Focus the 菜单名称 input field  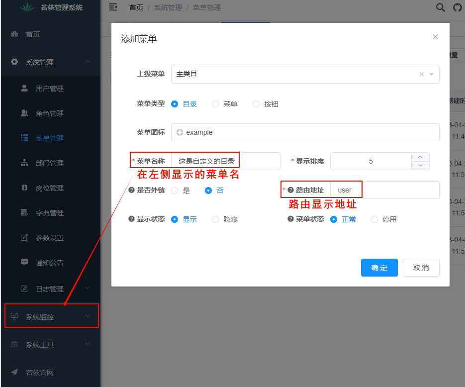(x=226, y=161)
